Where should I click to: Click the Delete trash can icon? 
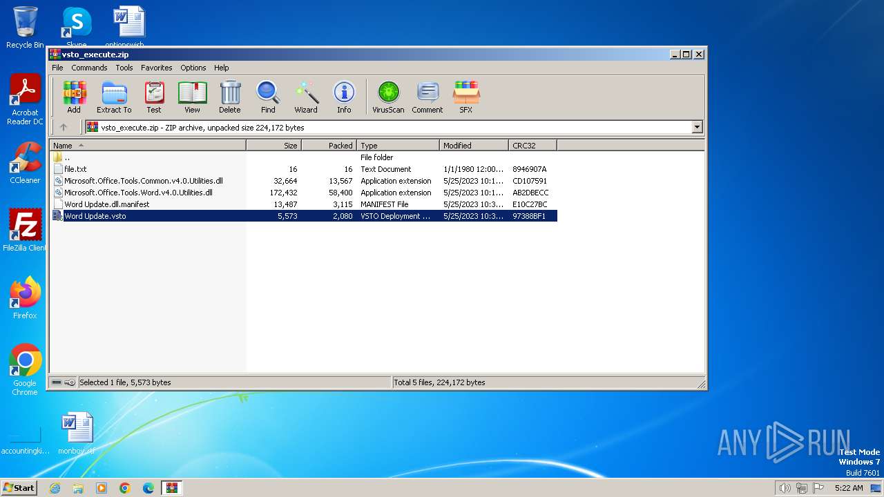click(230, 97)
